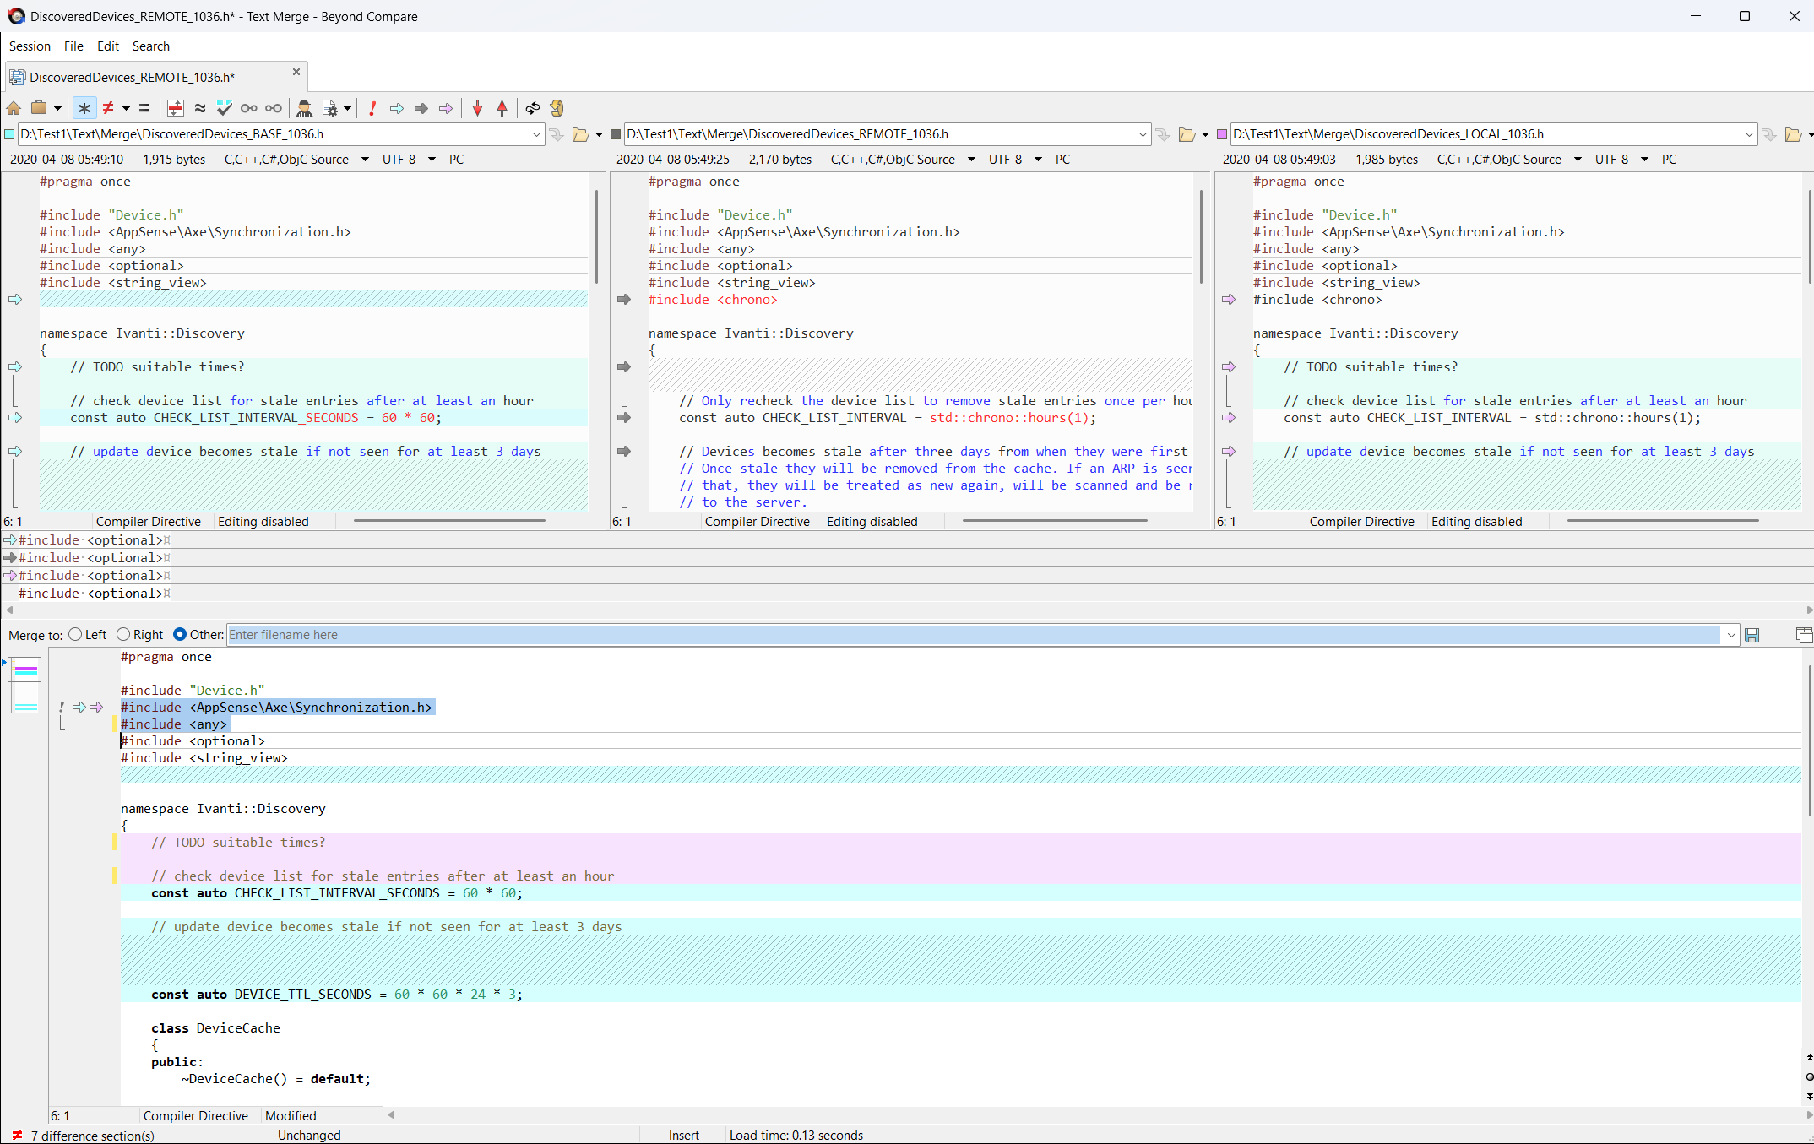The height and width of the screenshot is (1144, 1814).
Task: Take center with the gray arrow icon
Action: pos(421,108)
